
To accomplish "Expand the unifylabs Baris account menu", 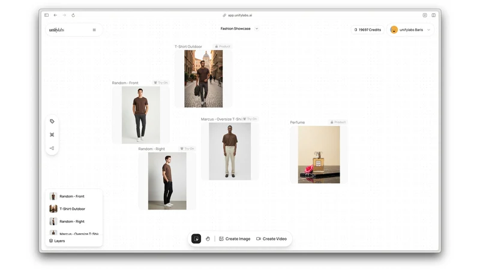I will click(428, 29).
